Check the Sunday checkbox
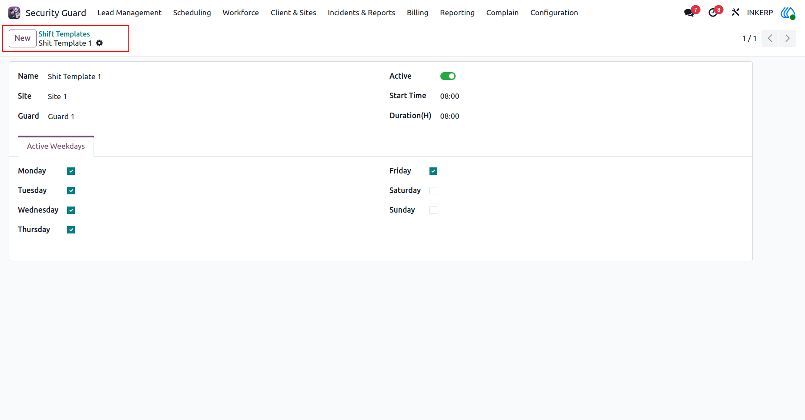 (433, 210)
